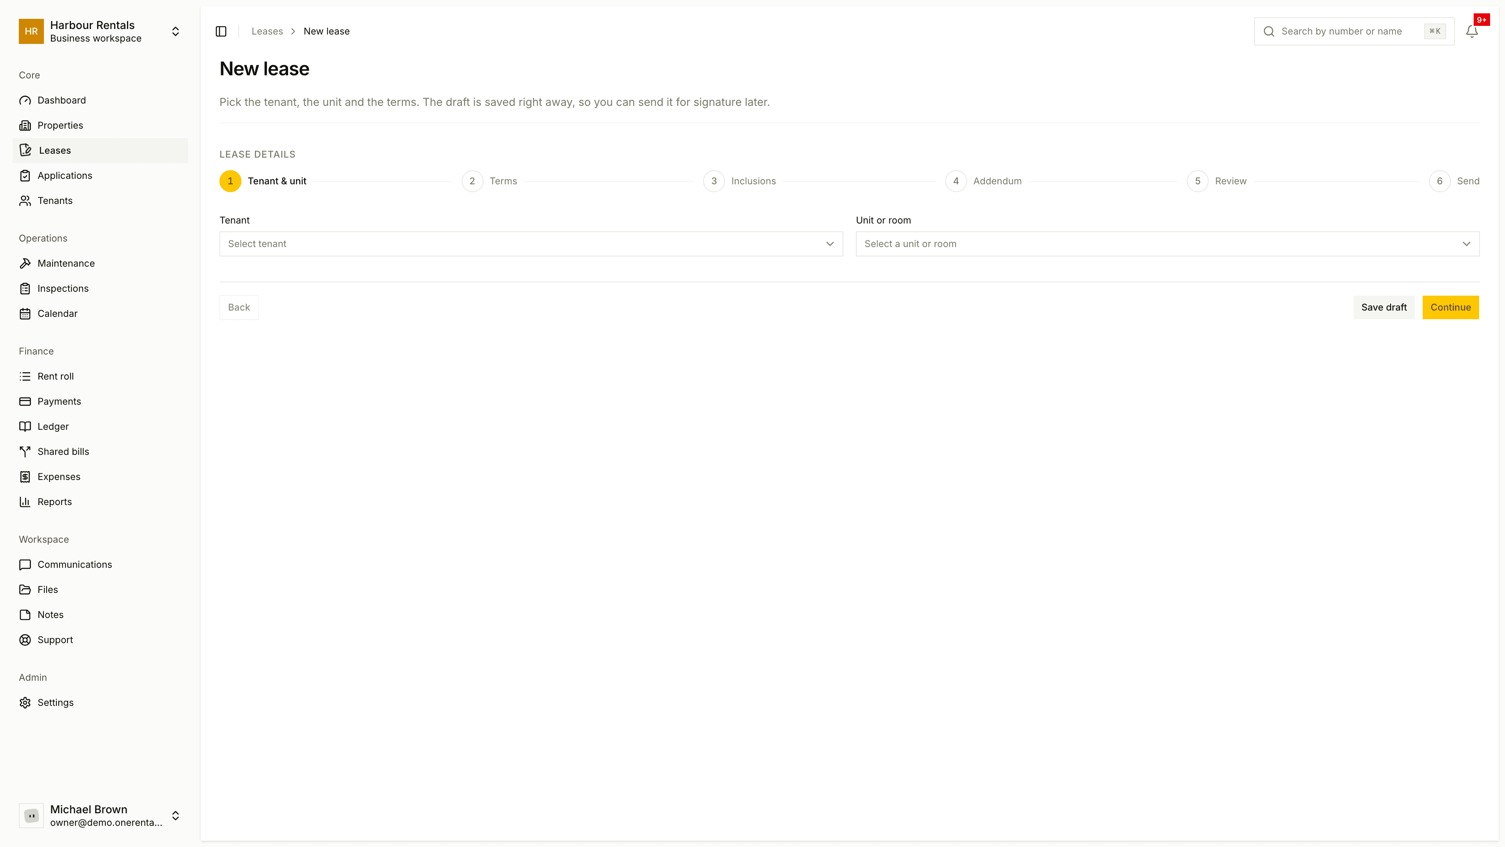1505x847 pixels.
Task: Click the Save draft button
Action: point(1384,307)
